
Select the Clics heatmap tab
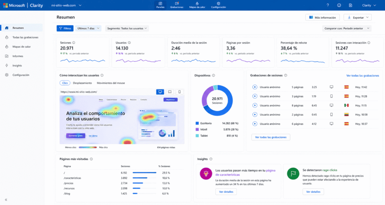point(65,83)
